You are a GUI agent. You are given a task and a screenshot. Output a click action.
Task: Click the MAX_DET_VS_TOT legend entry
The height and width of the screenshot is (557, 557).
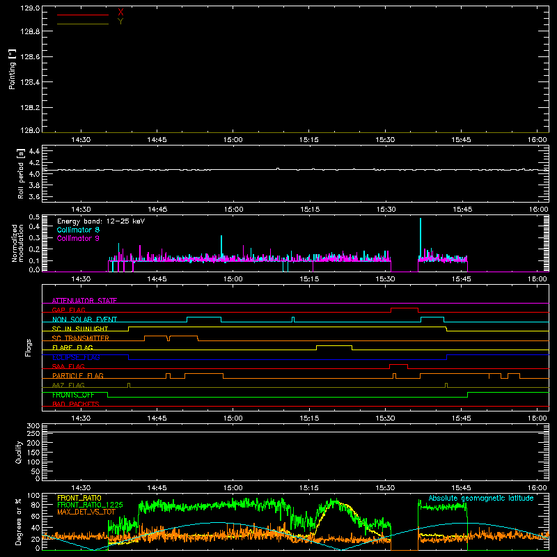(86, 512)
